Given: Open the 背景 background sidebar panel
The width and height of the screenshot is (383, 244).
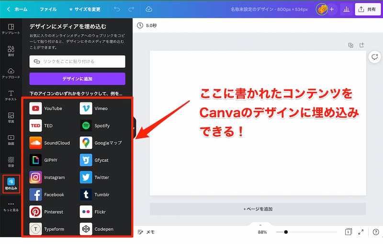Looking at the screenshot, I should [x=11, y=162].
